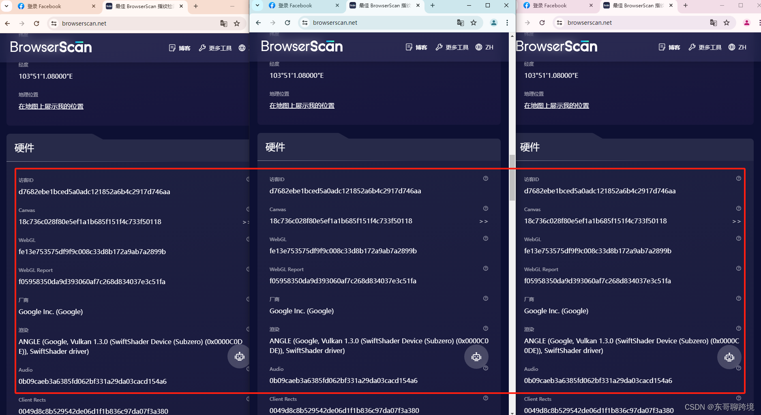Open robot assistant button in middle window
The image size is (761, 415).
pos(476,357)
